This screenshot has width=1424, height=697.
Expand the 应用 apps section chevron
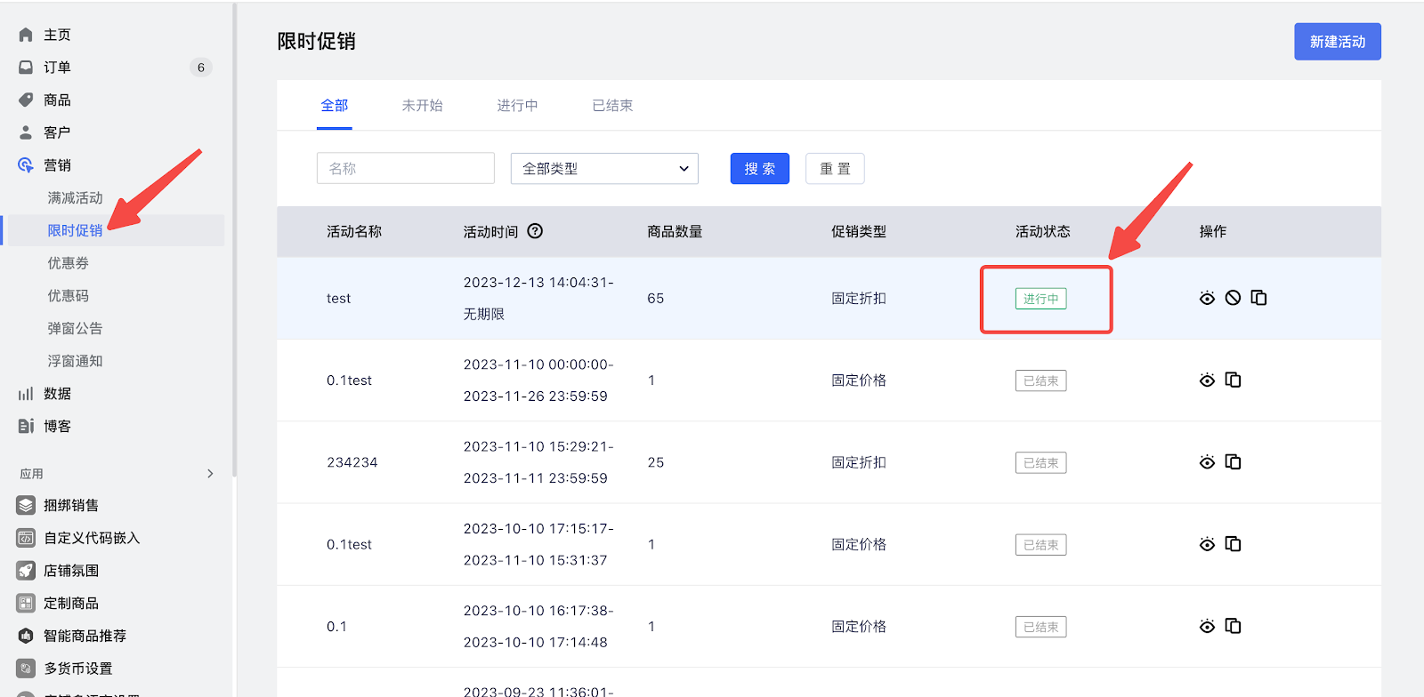click(210, 474)
